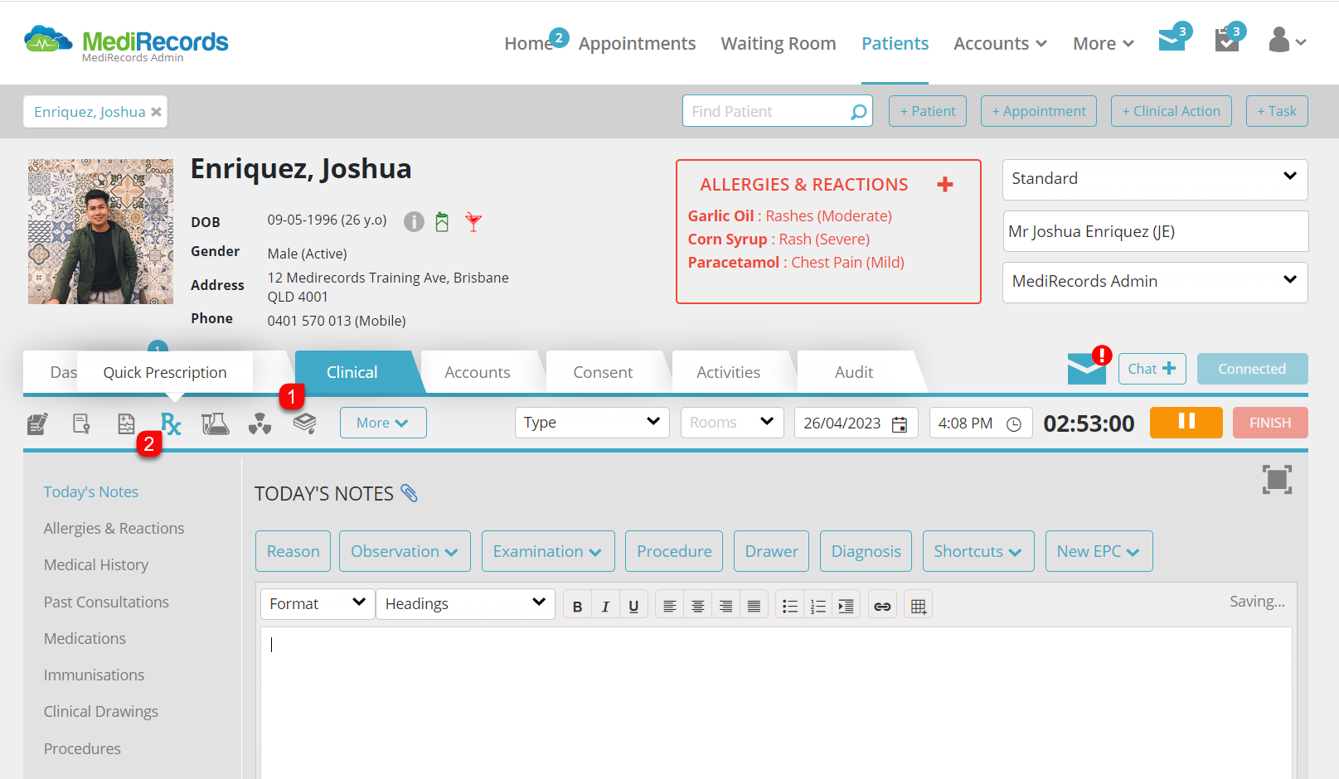Viewport: 1339px width, 779px height.
Task: Align text right in notes editor
Action: 725,607
